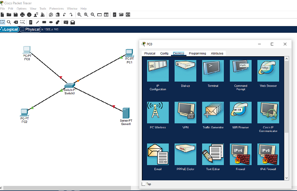Open the Terminal app
Viewport: 297px width, 191px height.
pyautogui.click(x=213, y=71)
